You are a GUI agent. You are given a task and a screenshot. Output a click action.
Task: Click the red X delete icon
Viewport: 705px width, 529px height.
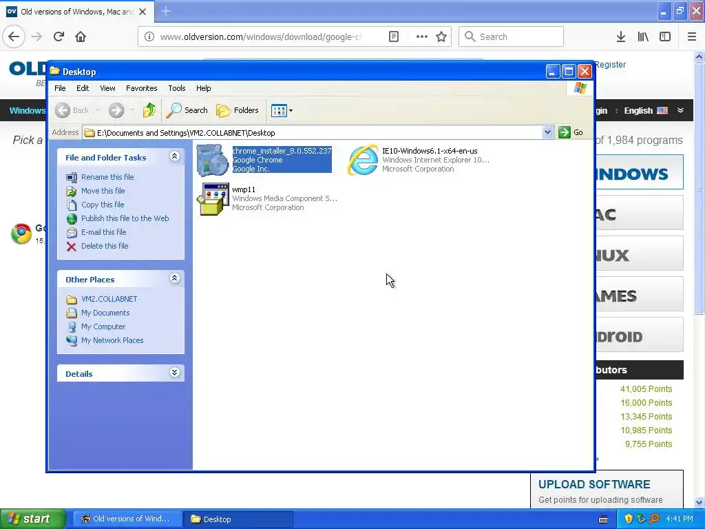[x=72, y=247]
